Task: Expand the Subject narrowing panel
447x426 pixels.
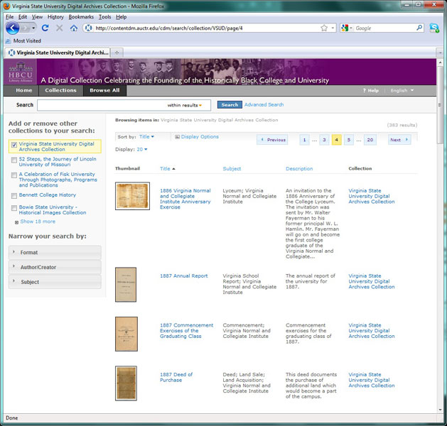Action: tap(55, 282)
